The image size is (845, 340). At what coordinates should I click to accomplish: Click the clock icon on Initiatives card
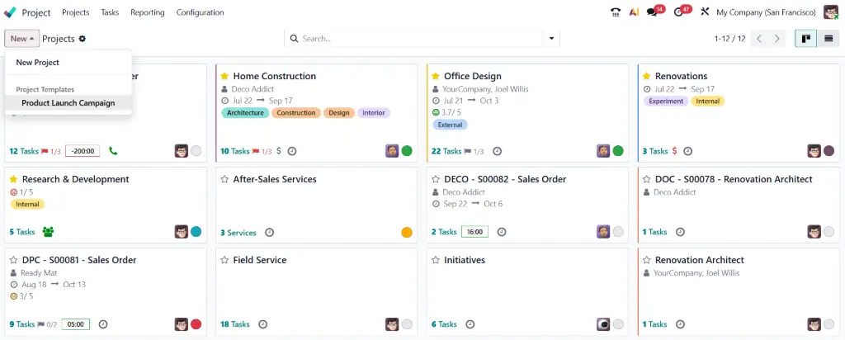click(470, 324)
